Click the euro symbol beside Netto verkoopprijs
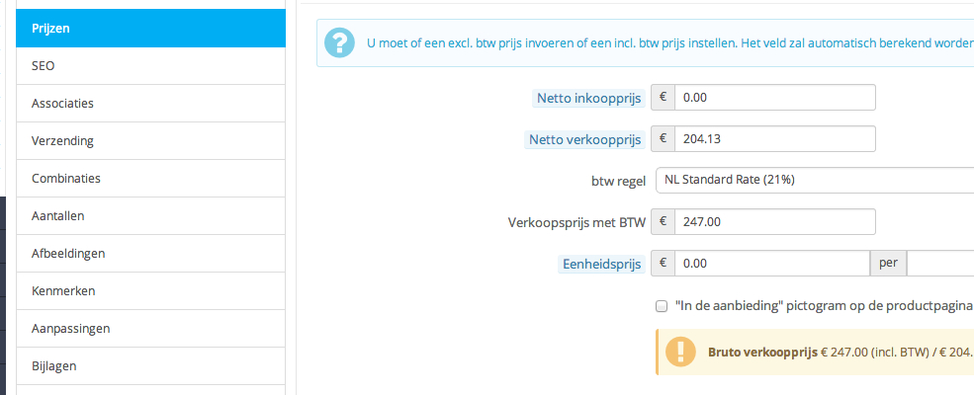The height and width of the screenshot is (395, 974). [663, 139]
